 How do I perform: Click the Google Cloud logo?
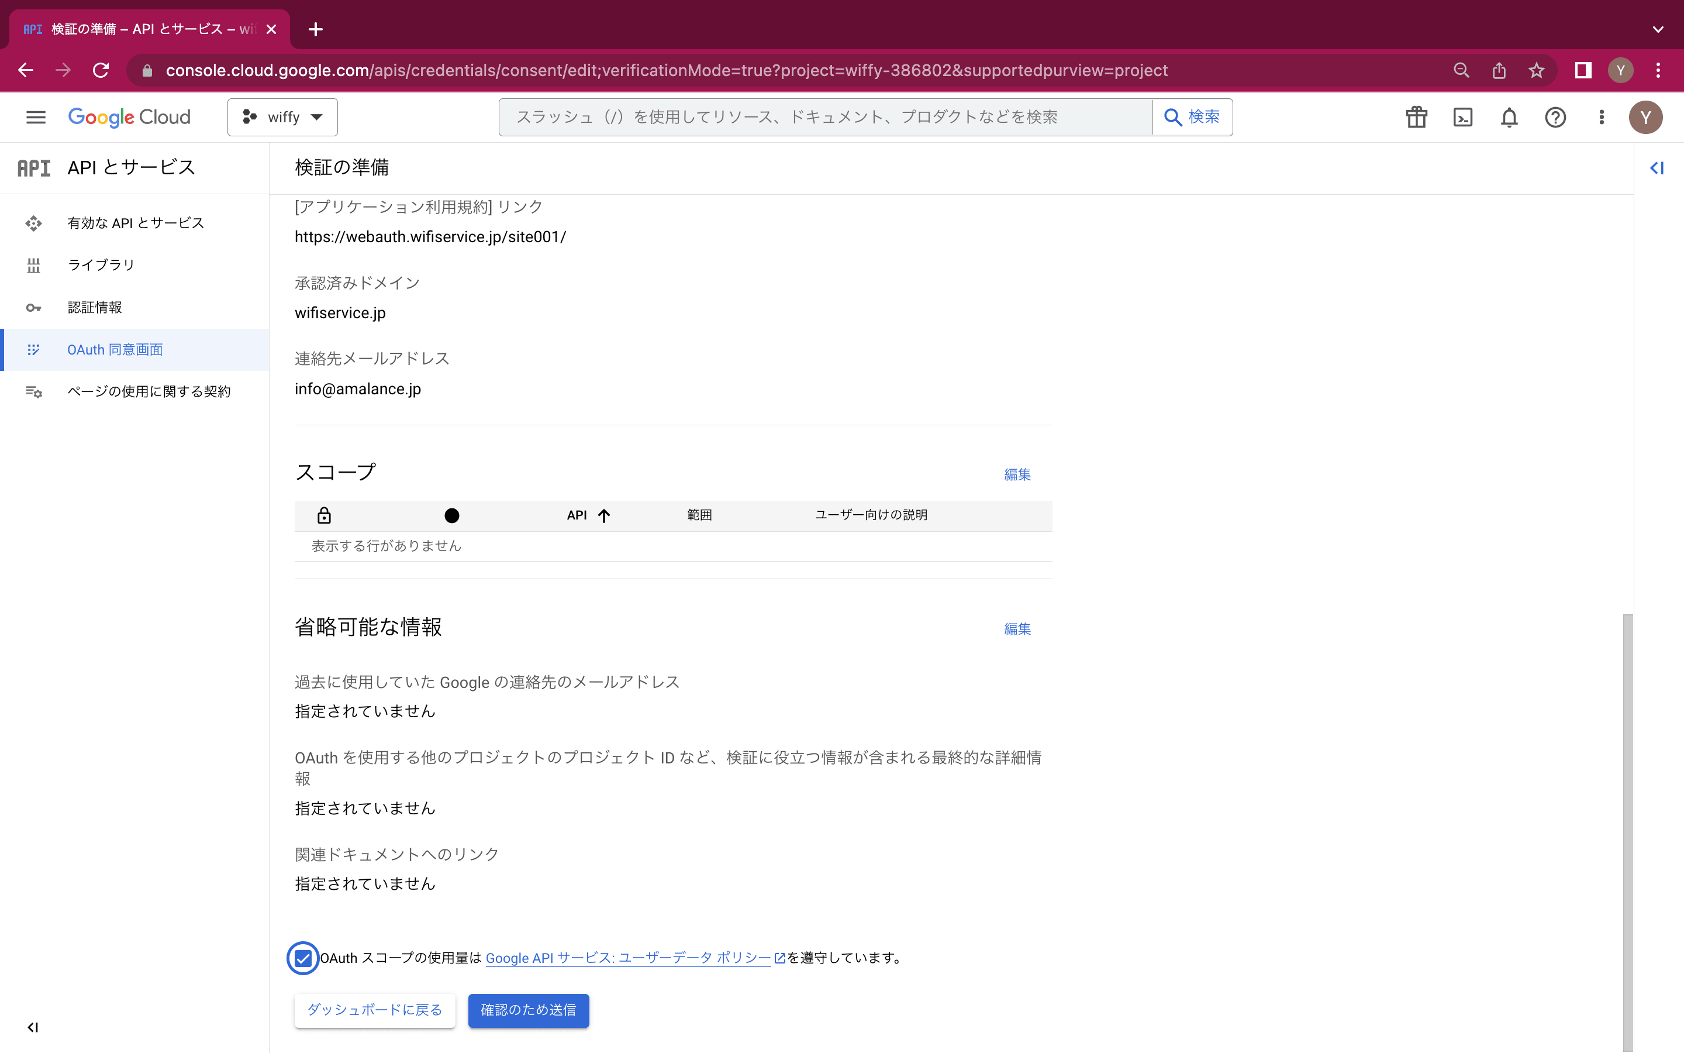tap(129, 117)
